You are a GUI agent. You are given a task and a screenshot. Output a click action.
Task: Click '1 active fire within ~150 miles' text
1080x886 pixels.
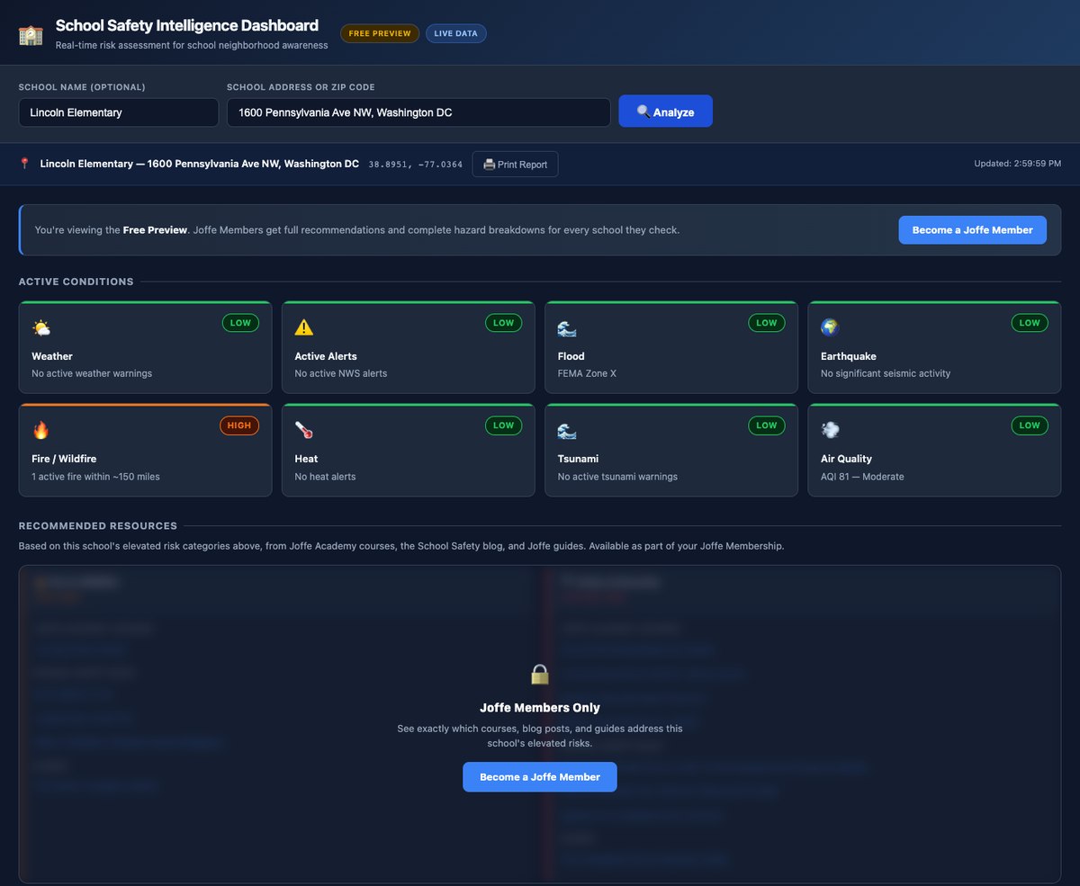click(95, 477)
